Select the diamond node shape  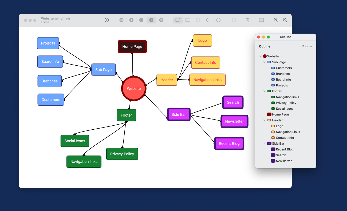pos(208,20)
